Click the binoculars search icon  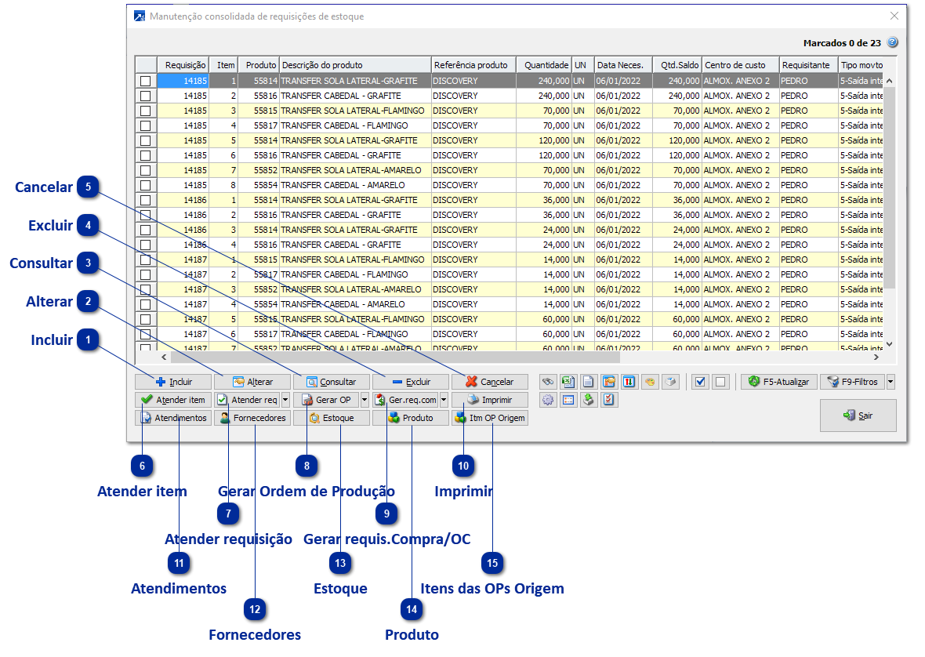point(548,382)
